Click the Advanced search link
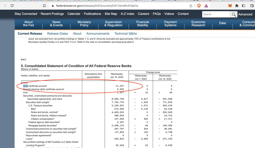Image resolution: width=255 pixels, height=148 pixels. click(245, 14)
